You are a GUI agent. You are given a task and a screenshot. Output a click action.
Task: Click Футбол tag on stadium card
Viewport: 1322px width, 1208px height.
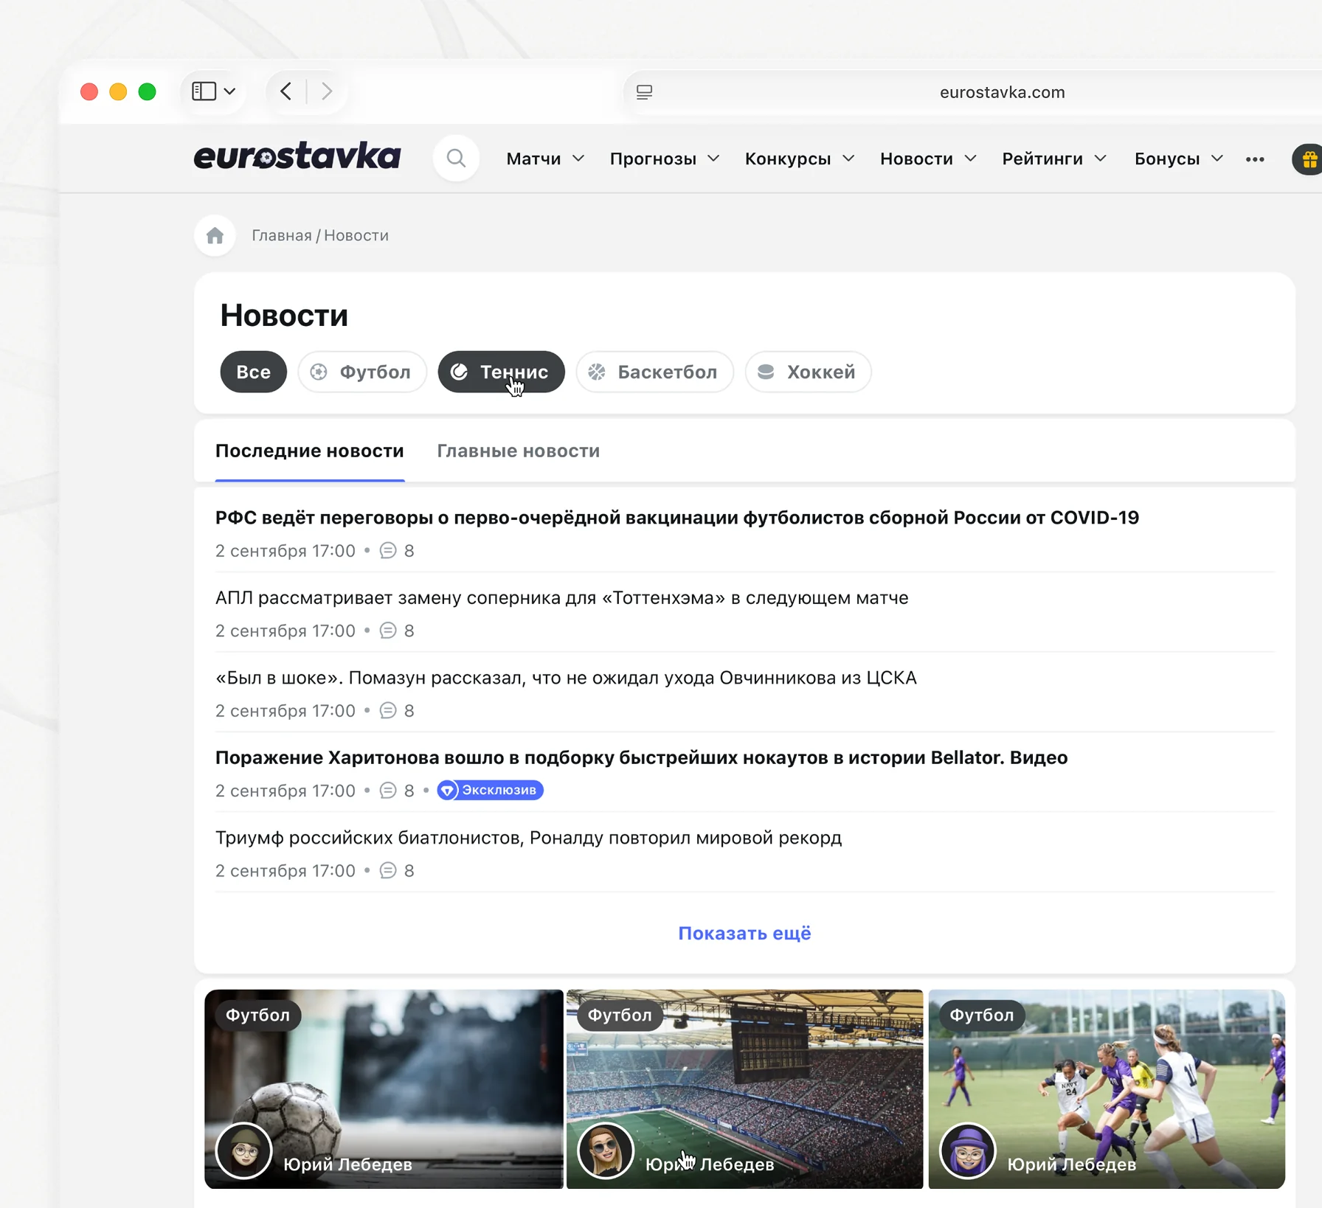[620, 1016]
